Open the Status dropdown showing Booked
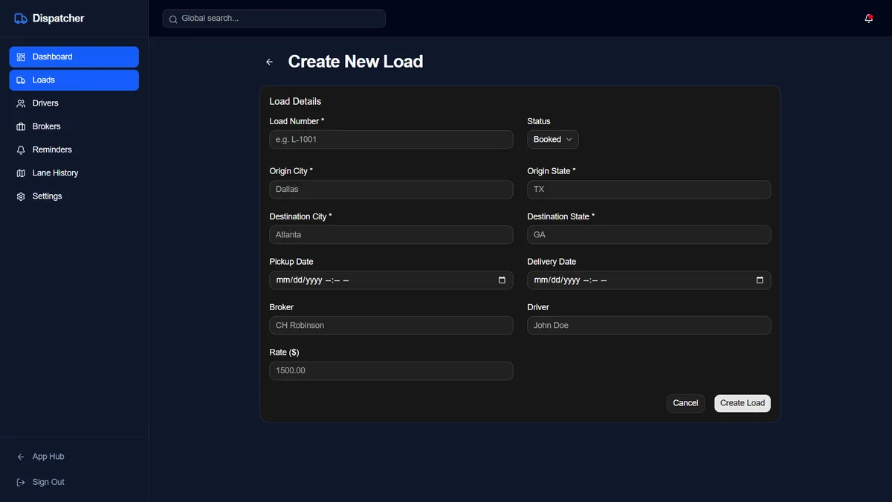This screenshot has width=892, height=502. pos(553,140)
